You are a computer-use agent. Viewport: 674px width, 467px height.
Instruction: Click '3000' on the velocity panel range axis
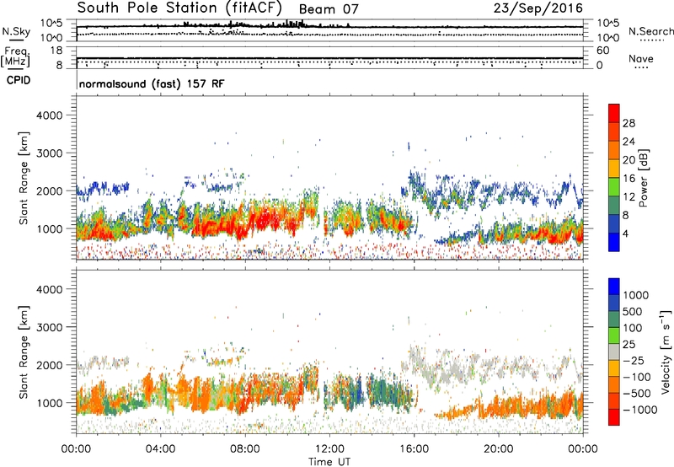pyautogui.click(x=50, y=327)
